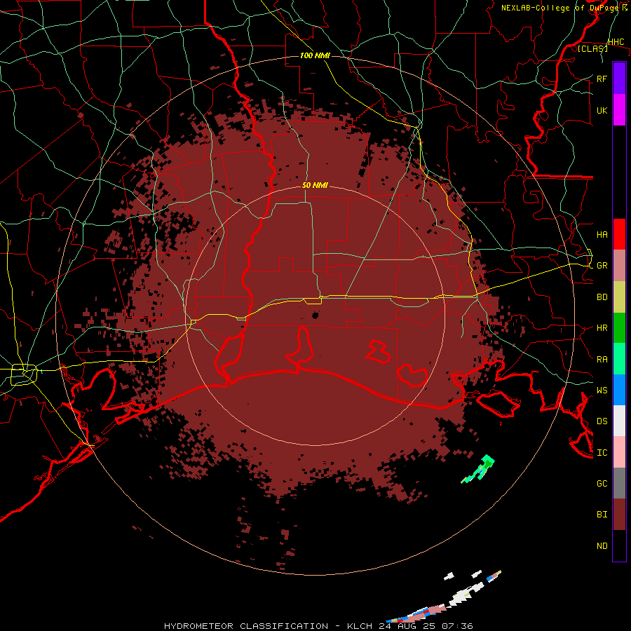Viewport: 631px width, 631px height.
Task: Select the light pink IC legend swatch
Action: pos(619,452)
